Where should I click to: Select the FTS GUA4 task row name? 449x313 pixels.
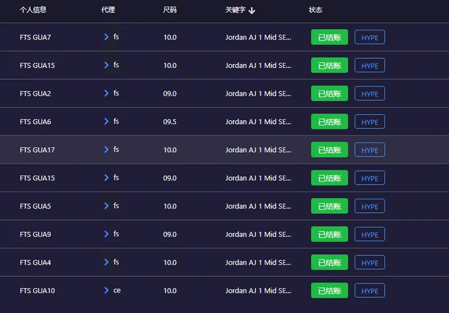36,263
